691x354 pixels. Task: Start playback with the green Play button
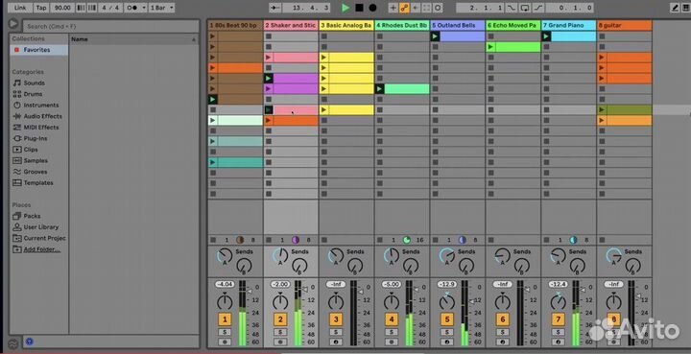(345, 8)
